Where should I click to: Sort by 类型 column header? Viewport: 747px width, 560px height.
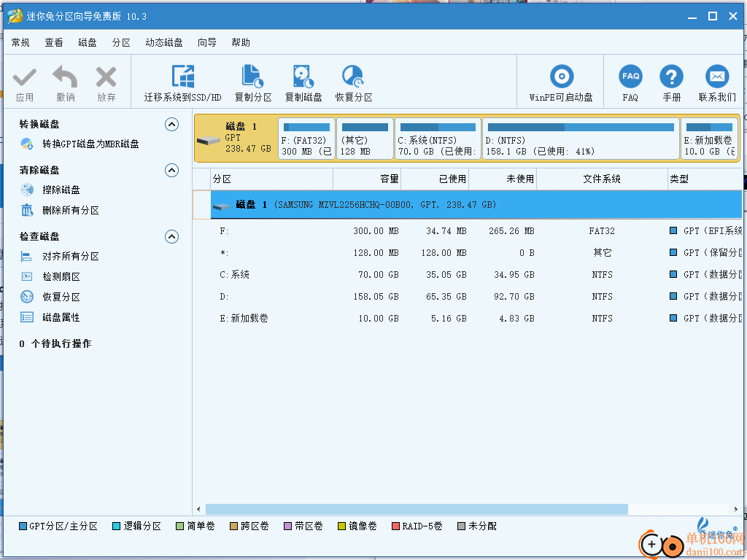705,179
